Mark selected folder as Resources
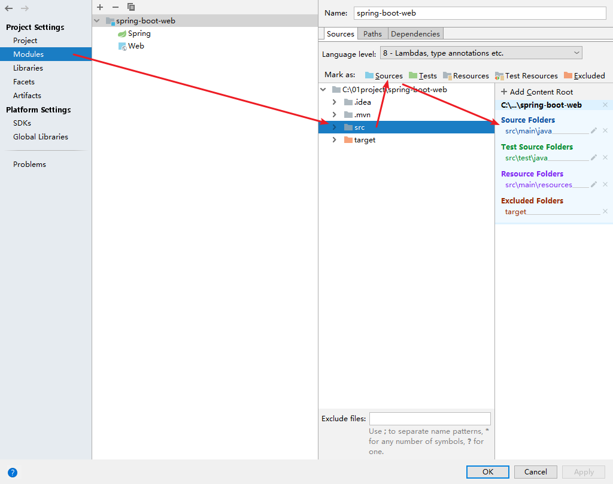613x484 pixels. [x=466, y=76]
